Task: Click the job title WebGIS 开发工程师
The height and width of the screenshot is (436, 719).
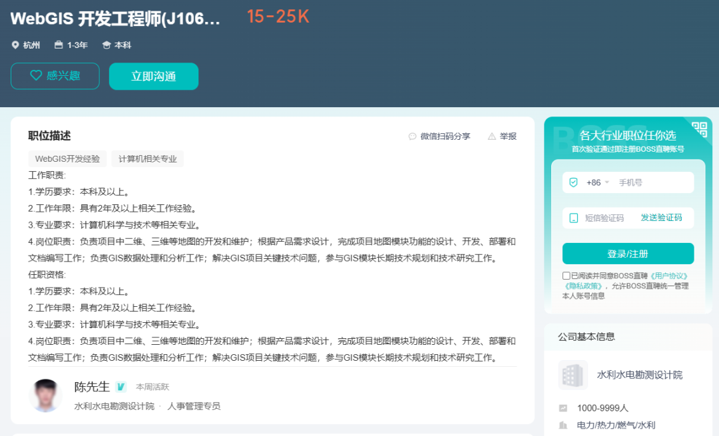Action: point(115,19)
